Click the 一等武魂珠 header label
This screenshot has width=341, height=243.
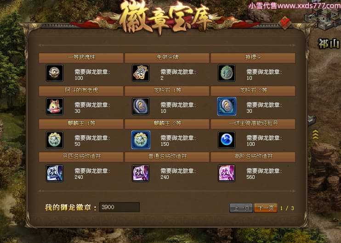[x=81, y=58]
